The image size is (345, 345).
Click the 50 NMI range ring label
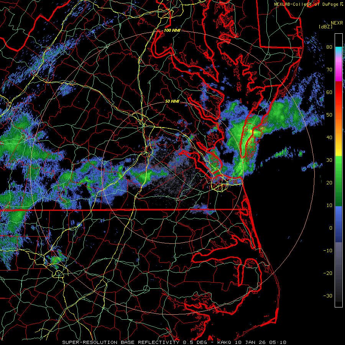click(x=172, y=101)
